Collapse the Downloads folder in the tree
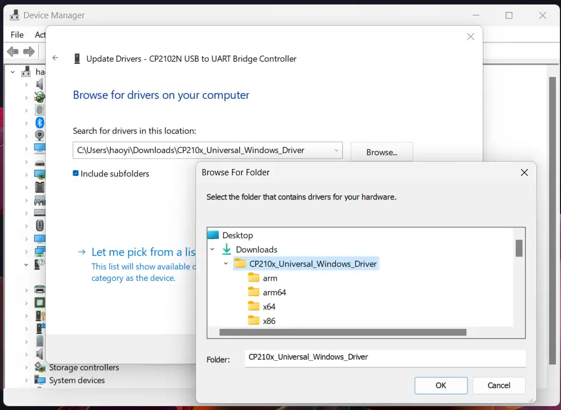Image resolution: width=561 pixels, height=410 pixels. tap(212, 250)
